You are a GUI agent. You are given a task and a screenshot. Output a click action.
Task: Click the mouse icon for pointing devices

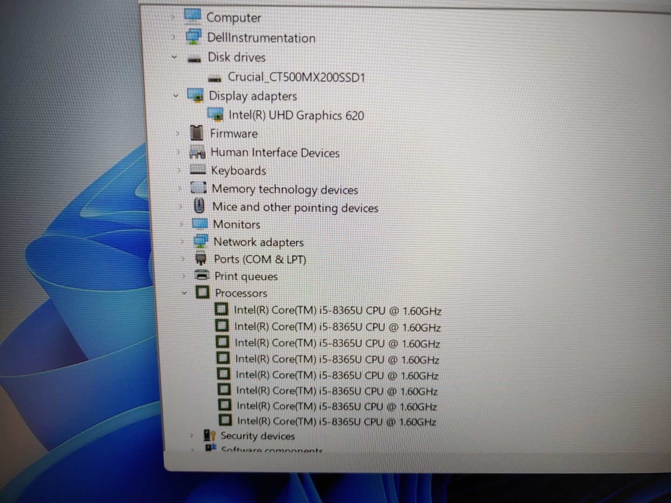tap(199, 206)
